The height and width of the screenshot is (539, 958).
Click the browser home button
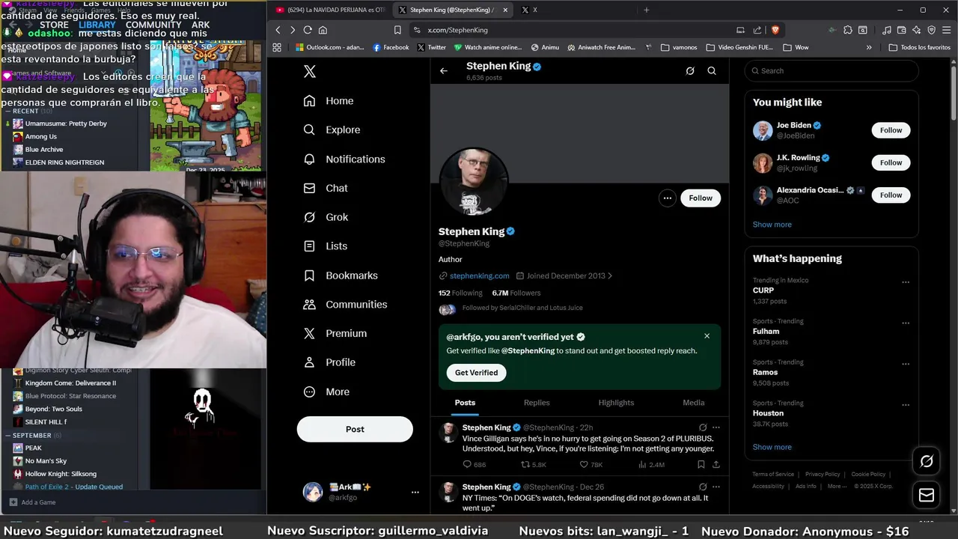point(323,30)
